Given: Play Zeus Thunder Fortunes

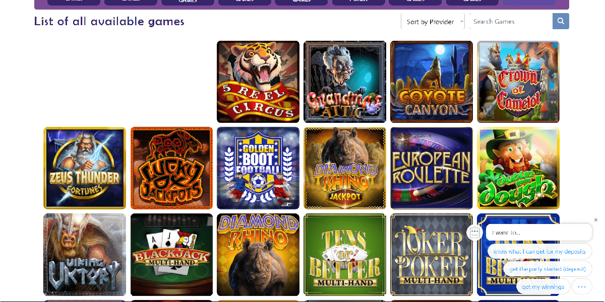Looking at the screenshot, I should 85,168.
